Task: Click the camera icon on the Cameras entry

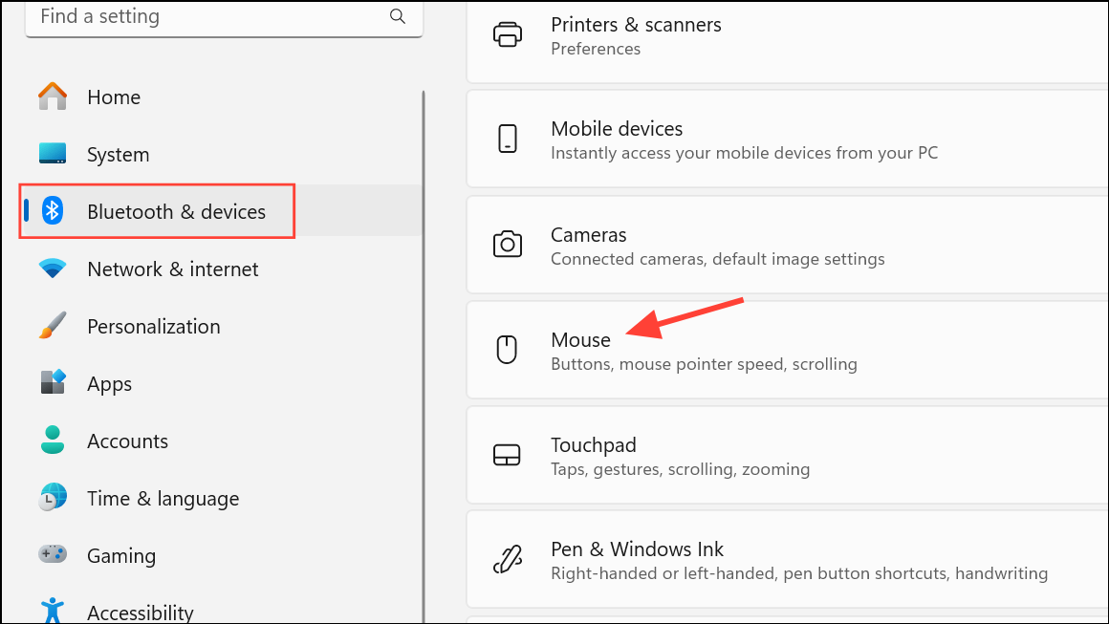Action: [508, 244]
